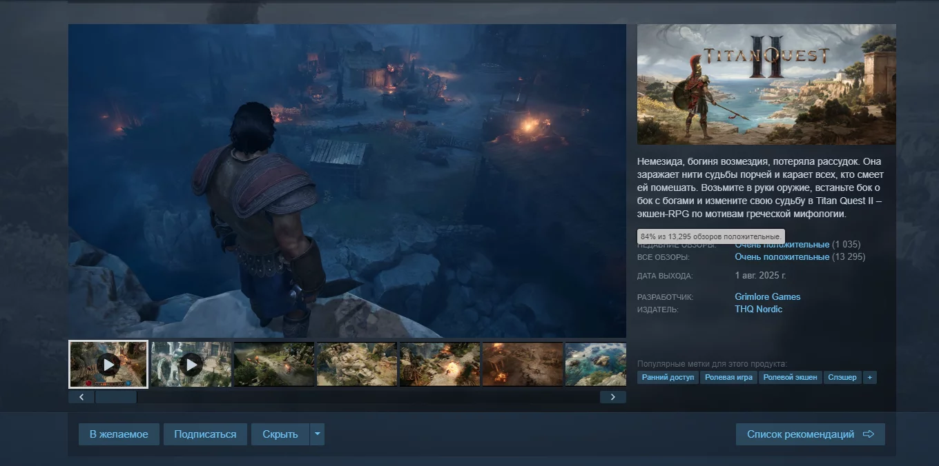Click the right arrow of the thumbnail strip
This screenshot has width=939, height=466.
click(x=613, y=397)
